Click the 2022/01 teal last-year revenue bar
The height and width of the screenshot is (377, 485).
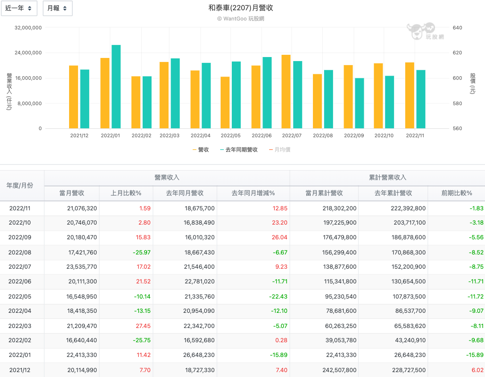(x=116, y=86)
